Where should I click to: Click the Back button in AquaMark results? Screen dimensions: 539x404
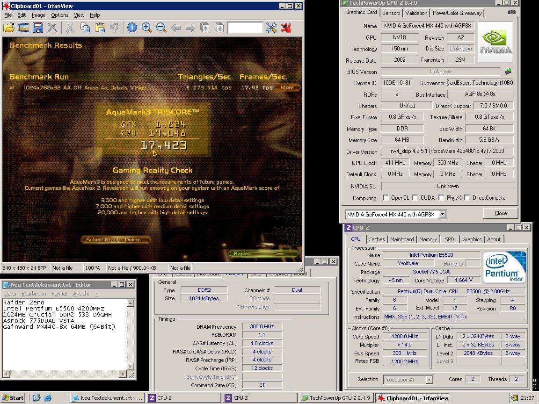click(x=264, y=253)
